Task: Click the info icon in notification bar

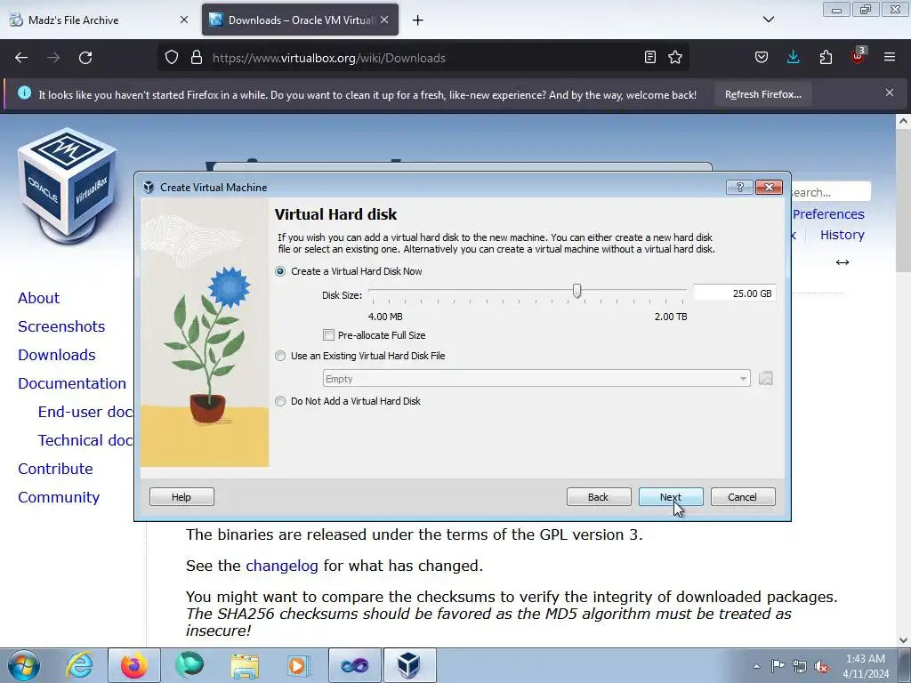Action: [24, 92]
